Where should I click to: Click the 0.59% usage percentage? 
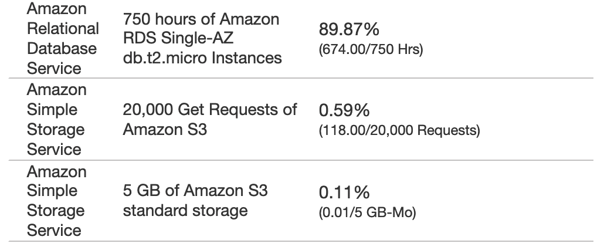[x=344, y=110]
